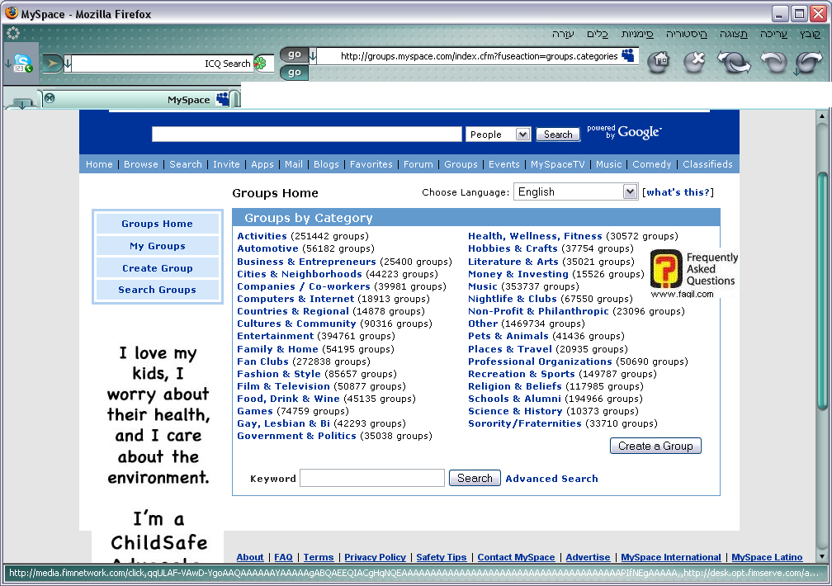Select the Music category link
The image size is (832, 586).
coord(483,286)
